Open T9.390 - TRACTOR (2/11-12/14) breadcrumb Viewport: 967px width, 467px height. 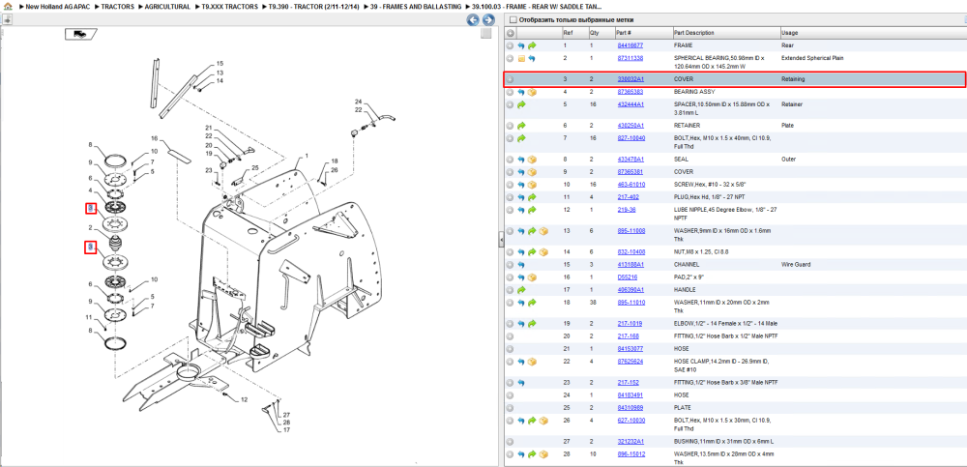[x=314, y=6]
